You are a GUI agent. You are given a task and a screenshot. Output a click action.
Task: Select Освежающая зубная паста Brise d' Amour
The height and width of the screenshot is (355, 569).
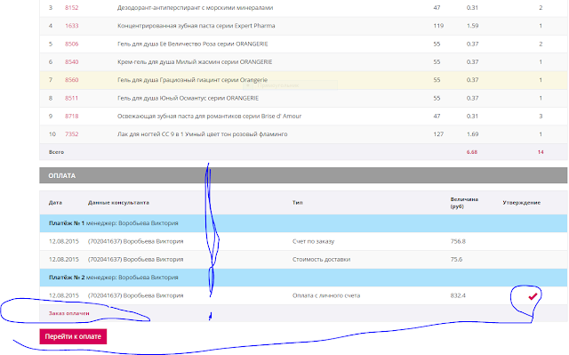tap(210, 117)
